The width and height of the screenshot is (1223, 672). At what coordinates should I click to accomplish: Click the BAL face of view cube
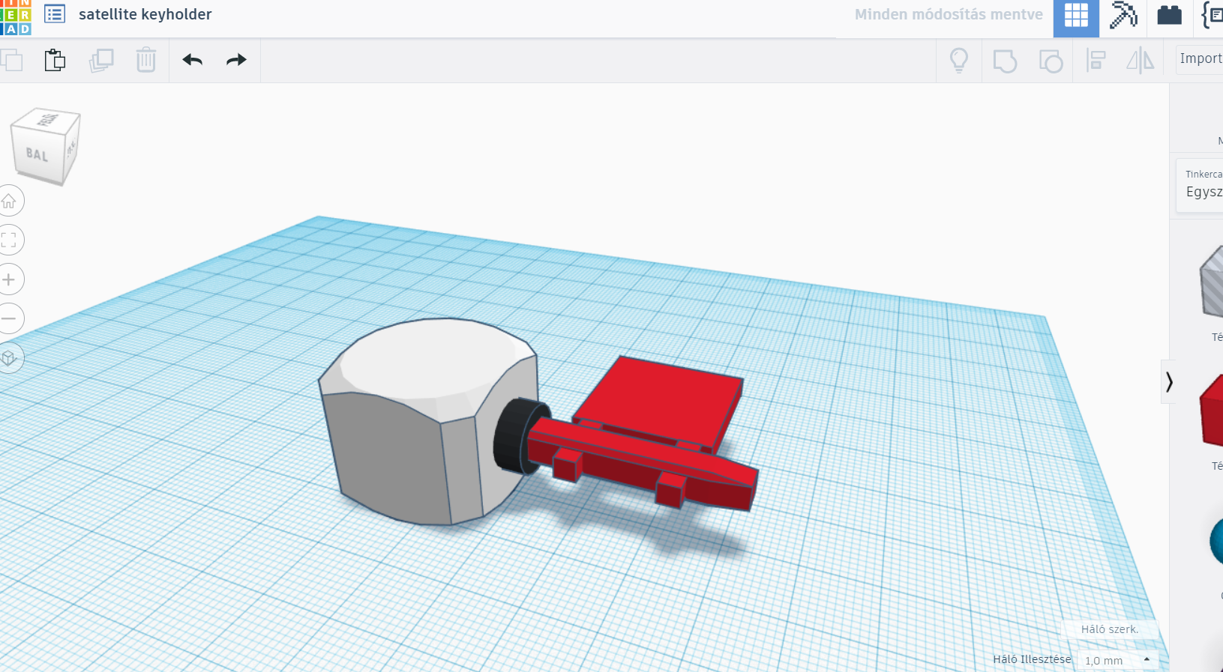pos(37,154)
